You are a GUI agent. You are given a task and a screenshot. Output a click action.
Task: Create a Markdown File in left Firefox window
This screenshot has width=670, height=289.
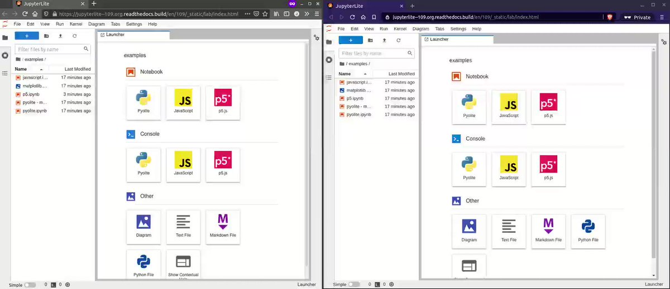pyautogui.click(x=223, y=227)
